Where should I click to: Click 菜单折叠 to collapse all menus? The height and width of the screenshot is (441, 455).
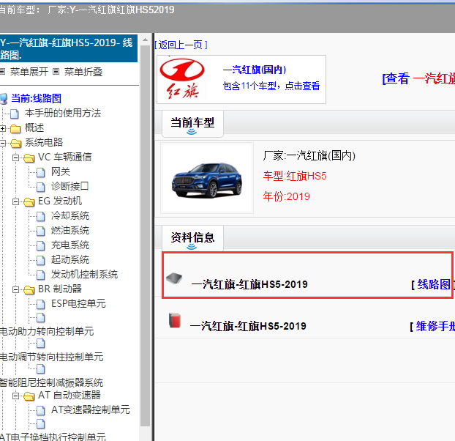[x=83, y=72]
